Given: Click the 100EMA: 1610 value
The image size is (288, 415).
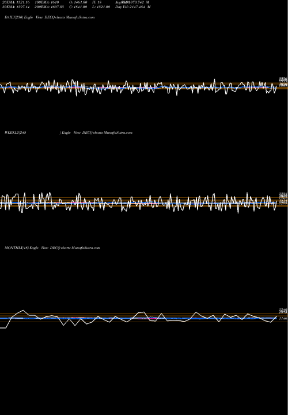Looking at the screenshot, I should click(x=47, y=2).
